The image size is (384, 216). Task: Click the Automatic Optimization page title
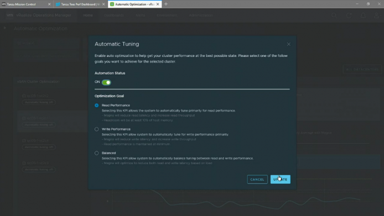point(40,29)
